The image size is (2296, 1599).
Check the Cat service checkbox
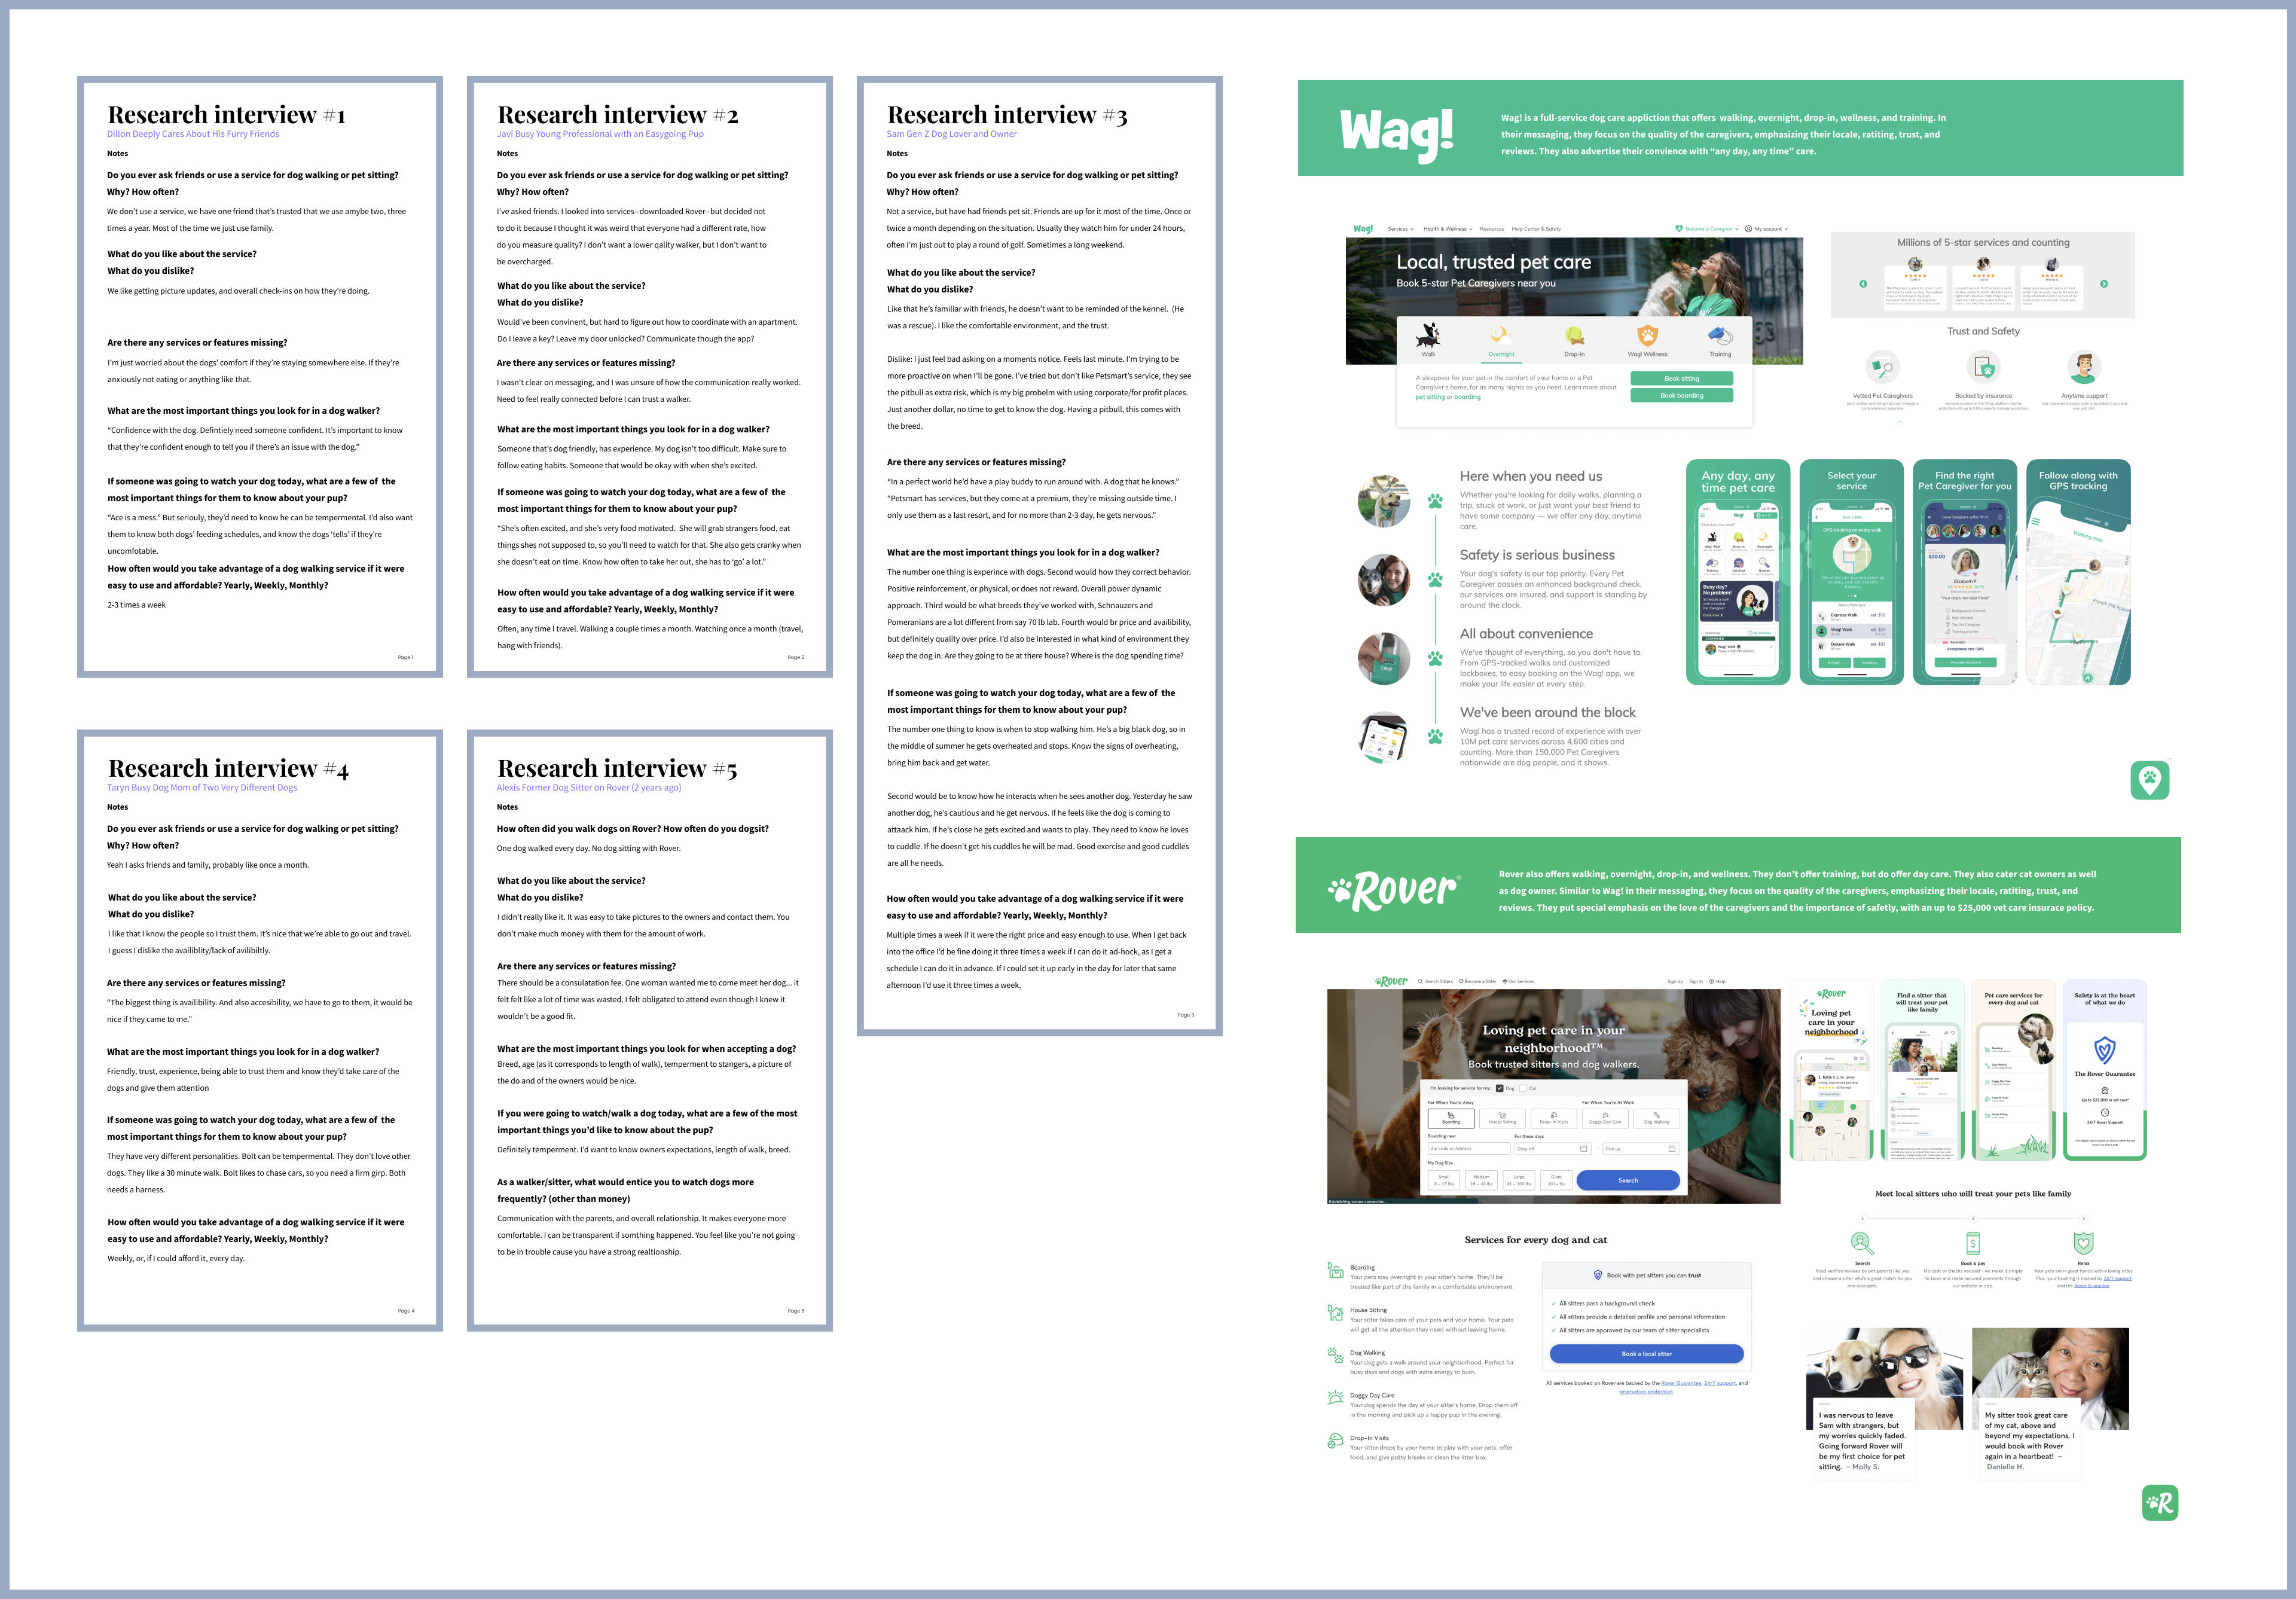tap(1523, 1088)
